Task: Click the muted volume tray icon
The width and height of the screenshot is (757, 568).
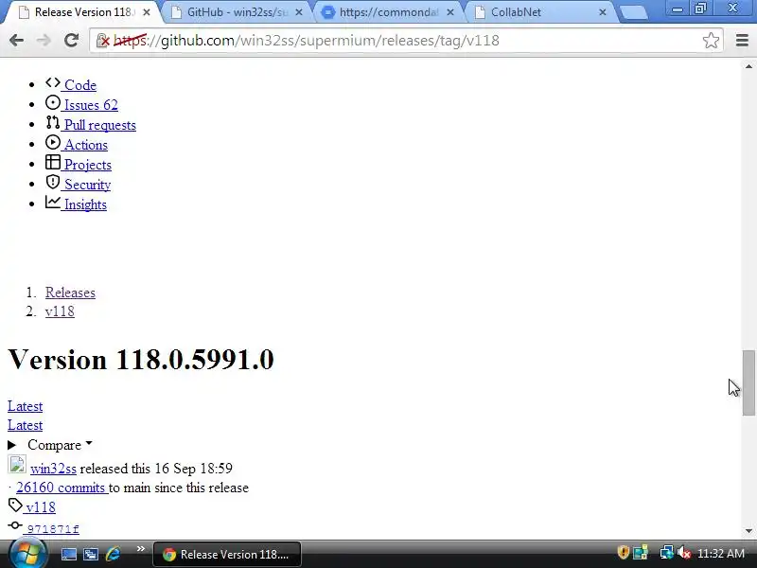Action: pos(683,553)
